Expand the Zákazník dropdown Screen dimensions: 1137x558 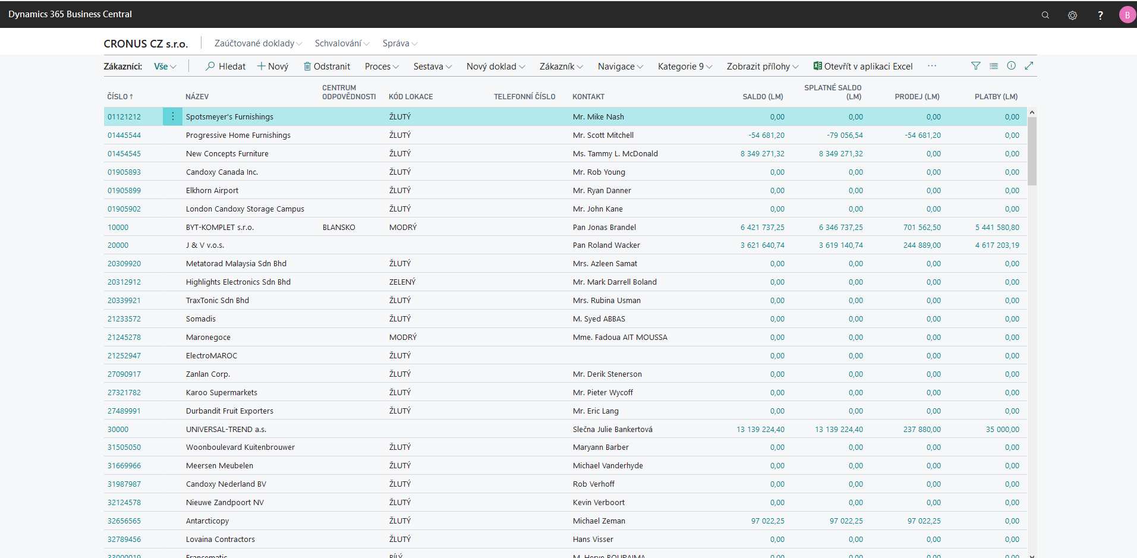(561, 67)
